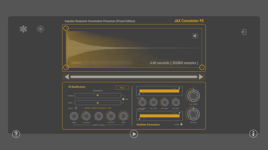Screen dimensions: 268x150
Task: Toggle the speaker preview icon in waveform
Action: pyautogui.click(x=195, y=36)
